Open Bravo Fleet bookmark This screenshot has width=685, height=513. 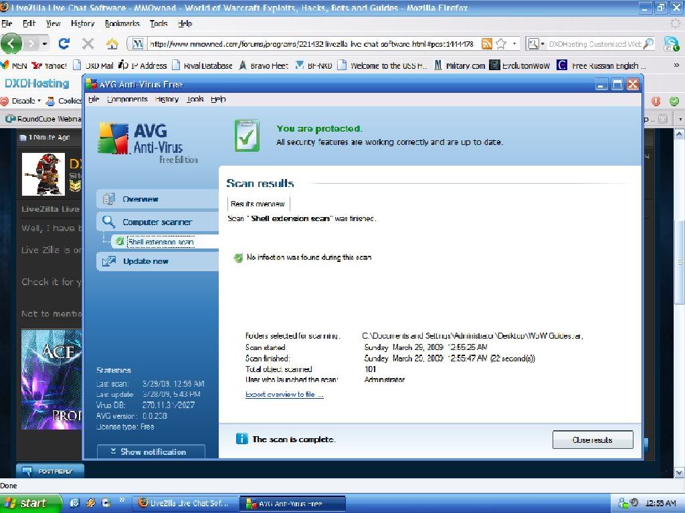pos(264,65)
